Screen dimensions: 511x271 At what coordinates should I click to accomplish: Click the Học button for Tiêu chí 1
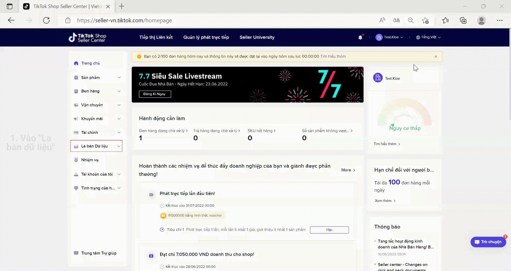[329, 230]
